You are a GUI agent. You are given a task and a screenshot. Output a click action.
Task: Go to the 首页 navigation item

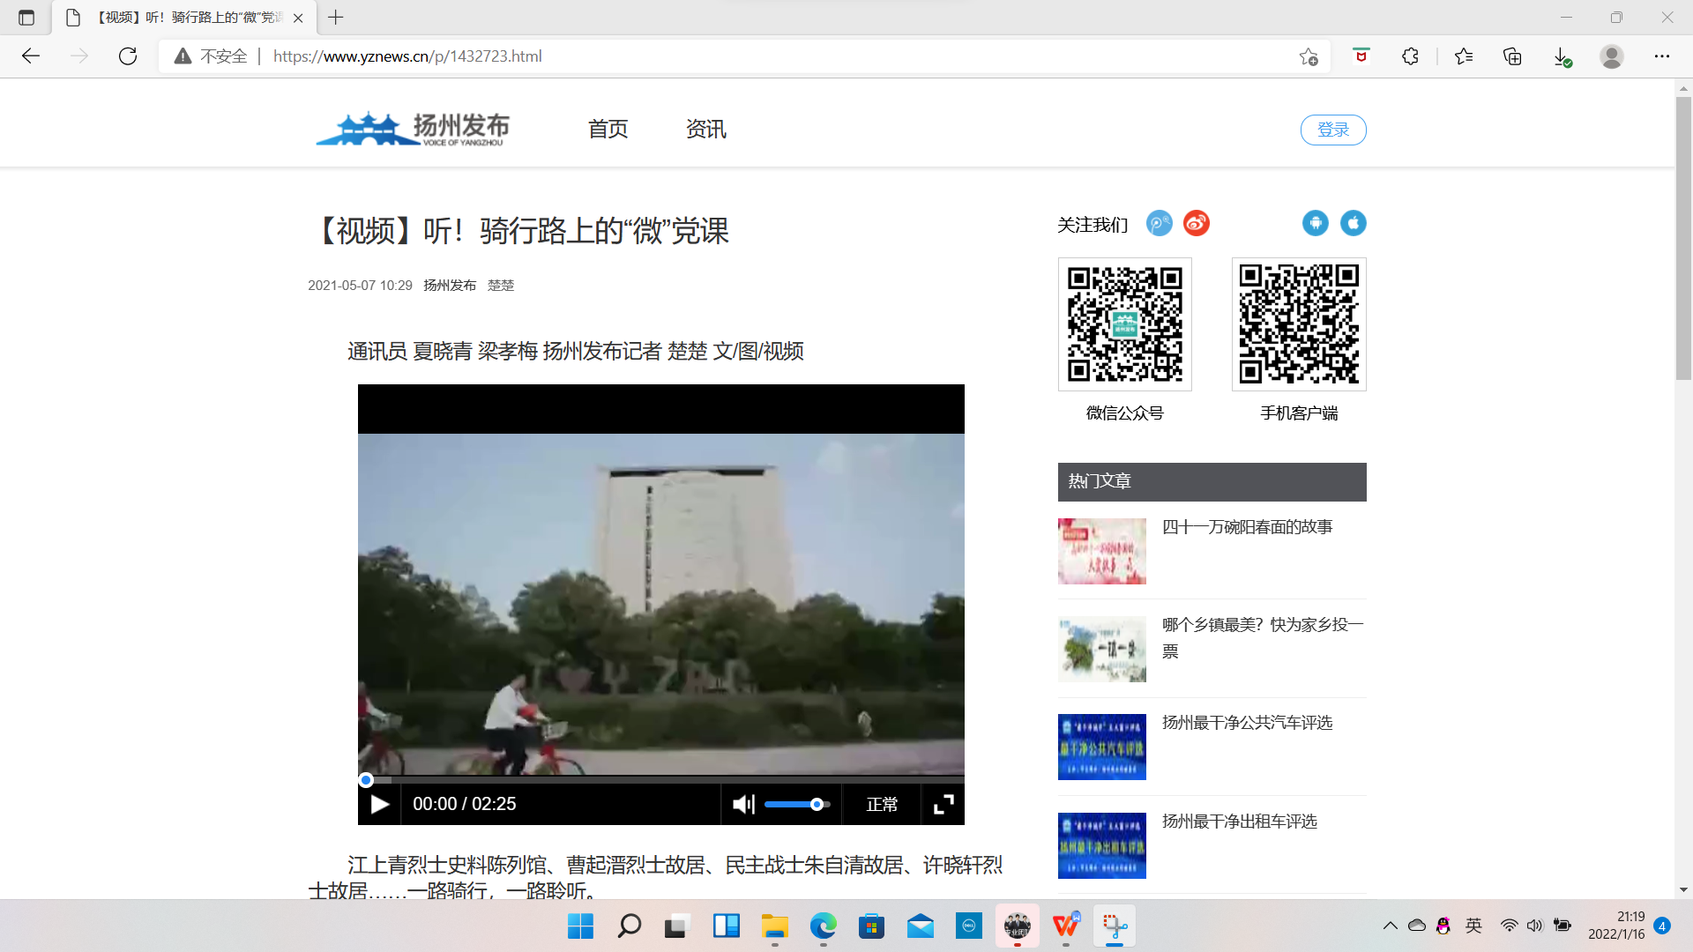click(x=608, y=130)
